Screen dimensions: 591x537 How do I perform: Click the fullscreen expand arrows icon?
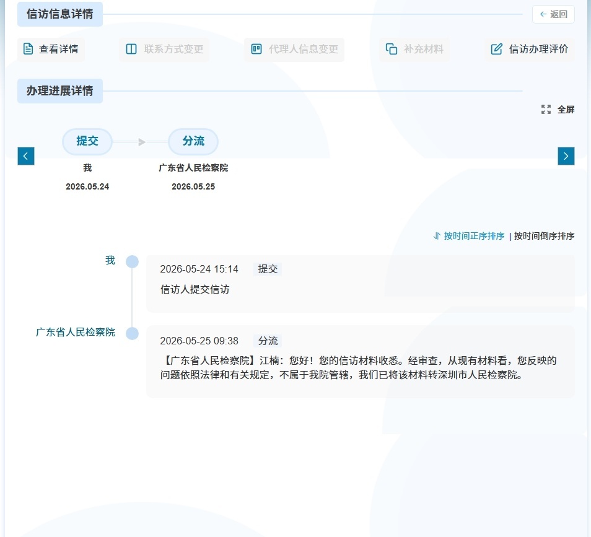point(546,109)
